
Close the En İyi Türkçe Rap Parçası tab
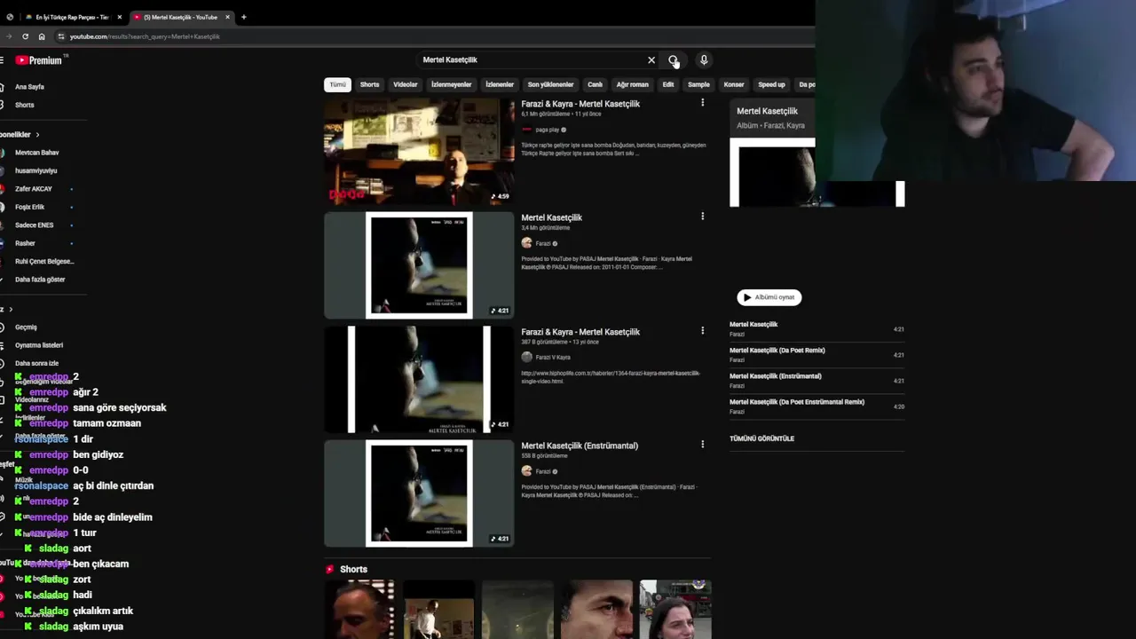point(120,17)
